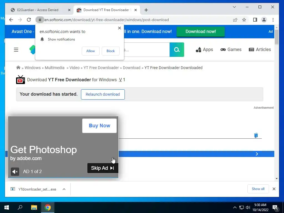Image resolution: width=284 pixels, height=213 pixels.
Task: Dismiss the notification permission popup
Action: (119, 28)
